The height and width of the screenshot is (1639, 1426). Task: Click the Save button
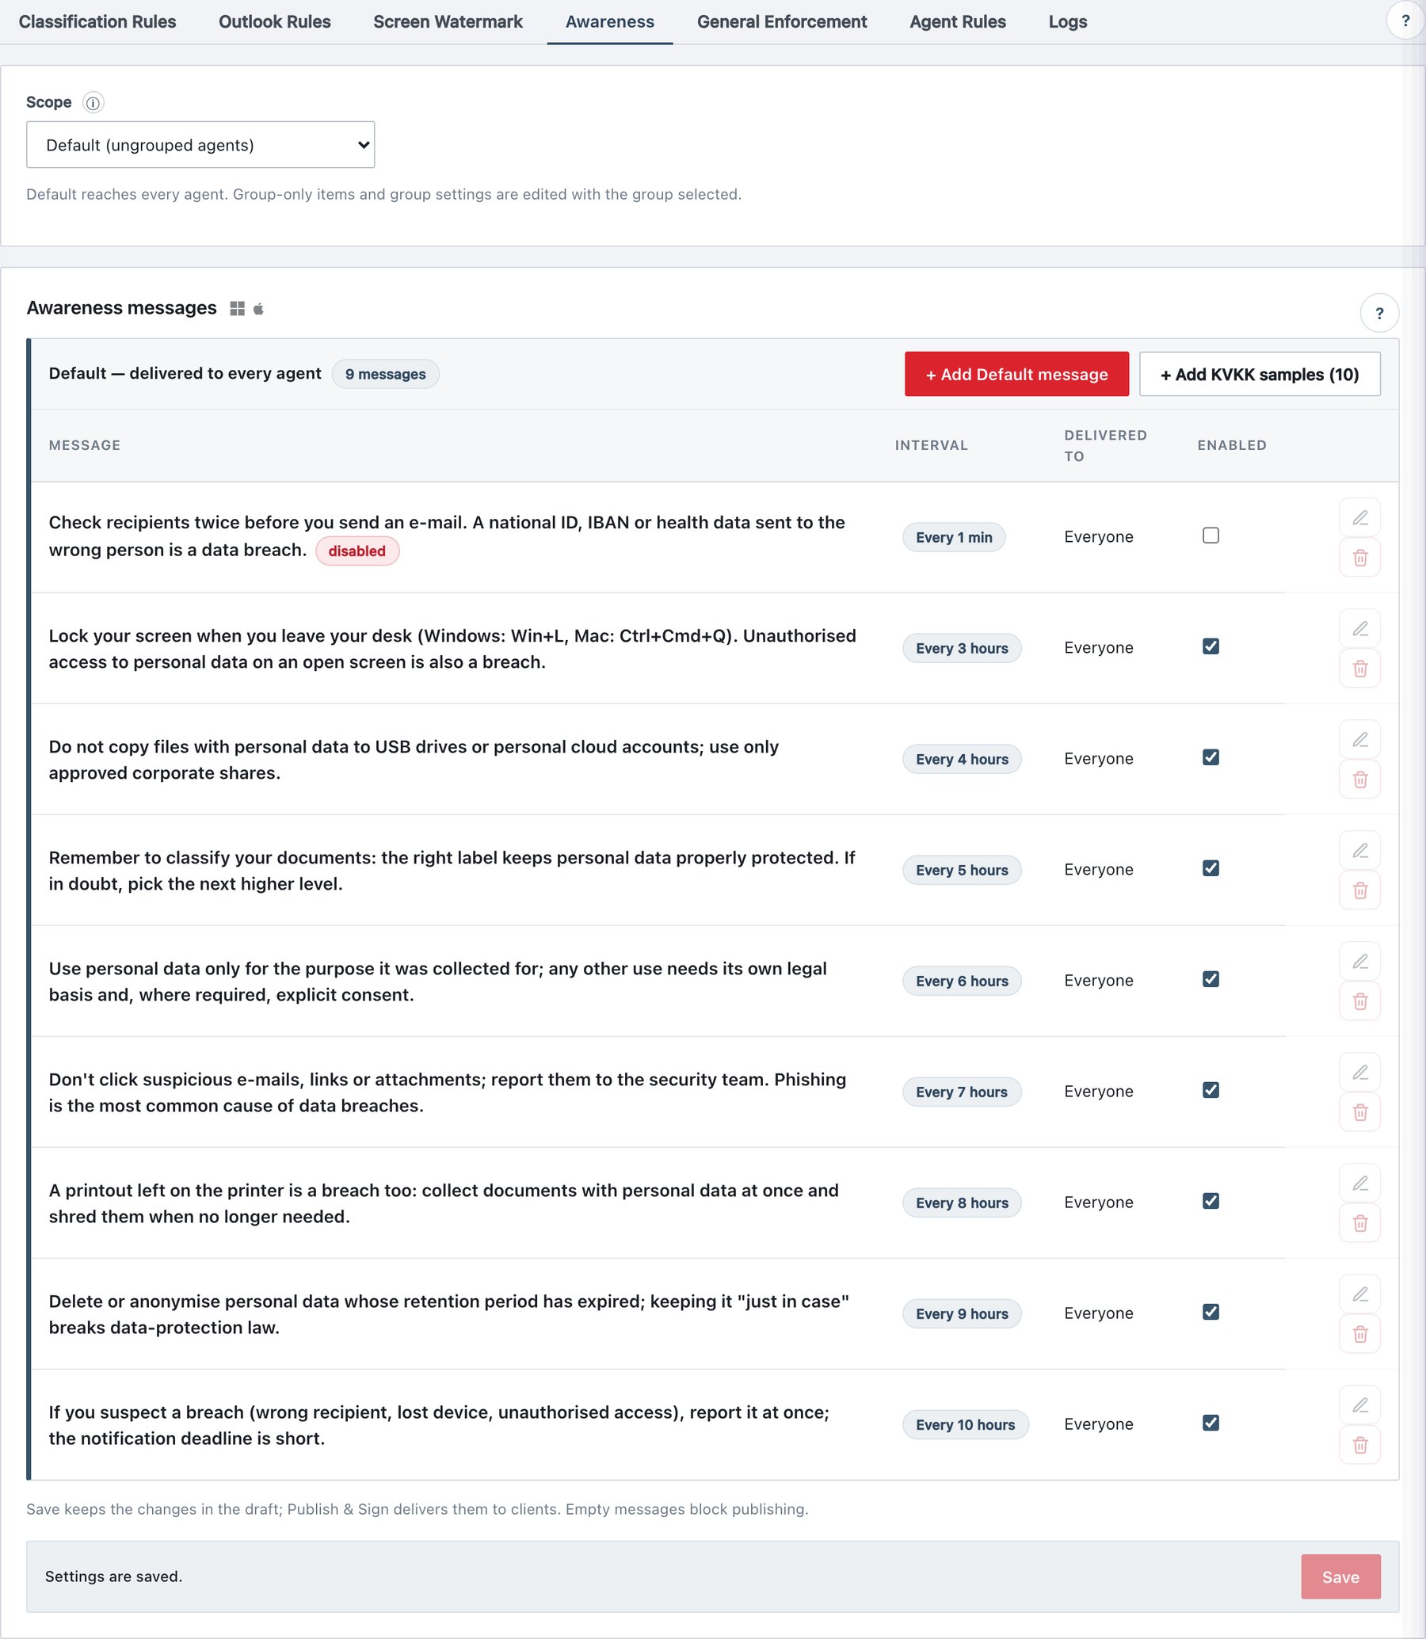[1340, 1577]
